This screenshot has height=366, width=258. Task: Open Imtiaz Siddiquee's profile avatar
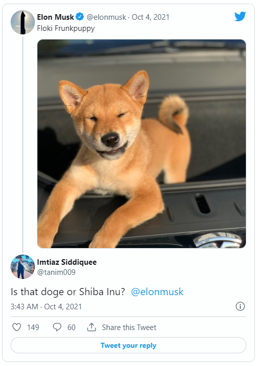(x=23, y=267)
